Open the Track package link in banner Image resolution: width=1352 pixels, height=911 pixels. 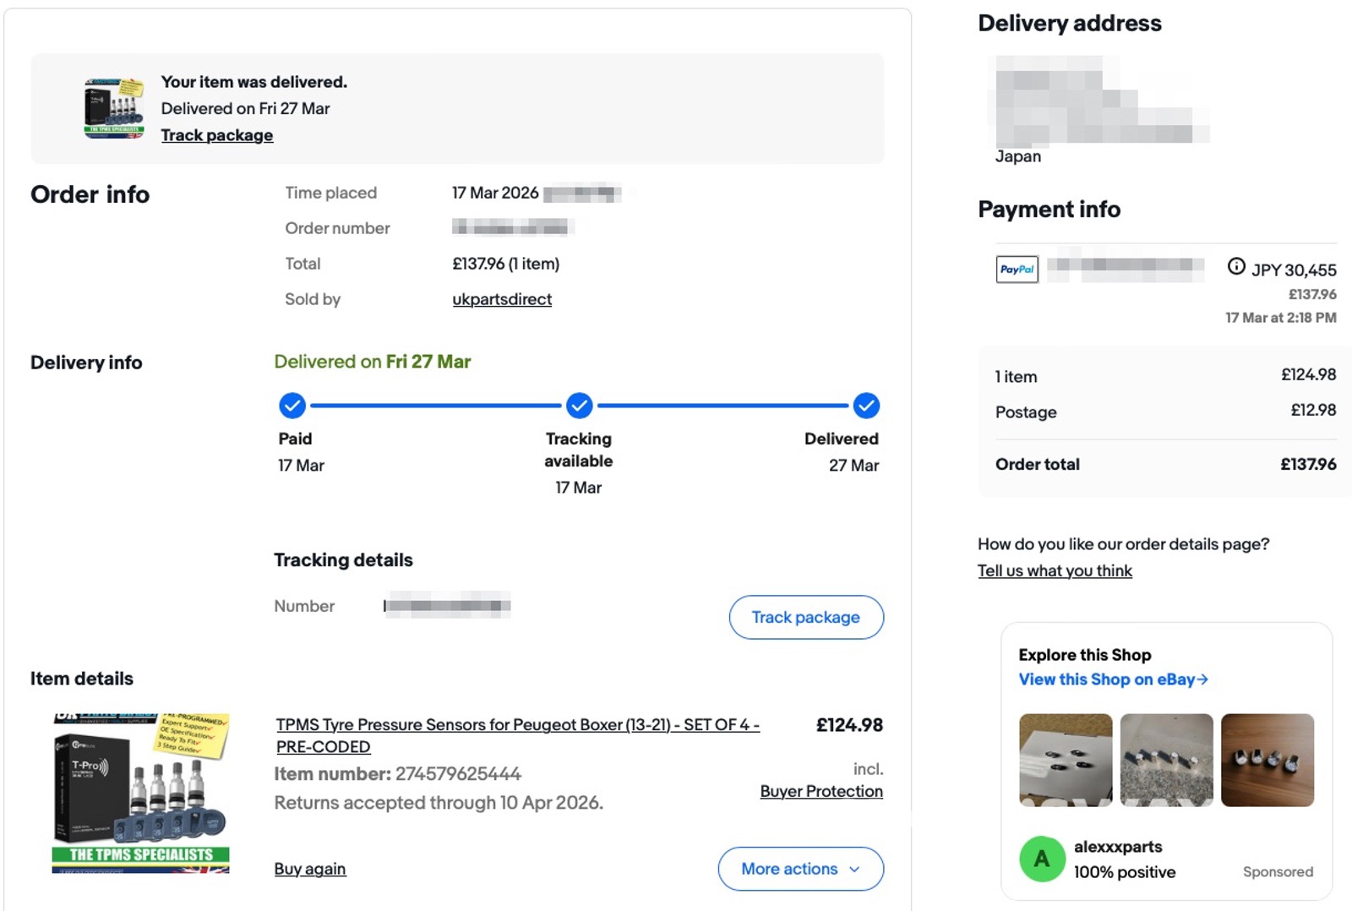click(x=217, y=135)
